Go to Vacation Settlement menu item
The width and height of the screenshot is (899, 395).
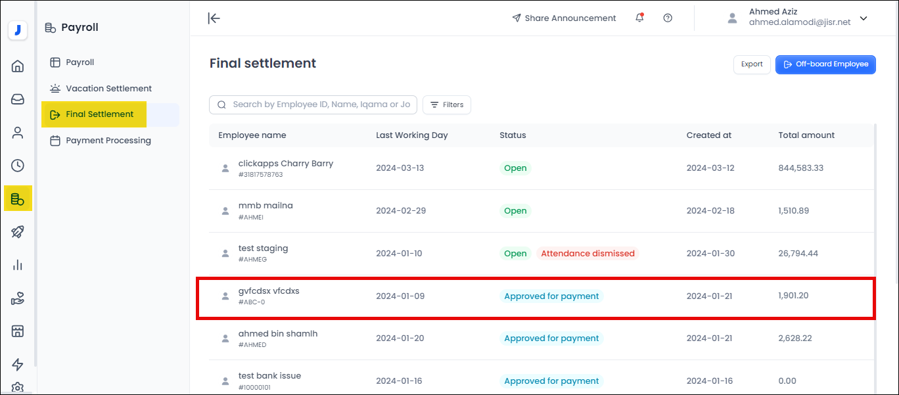[x=108, y=88]
